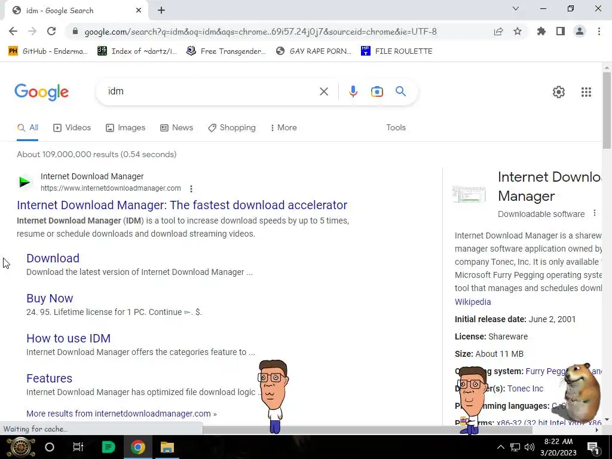The image size is (612, 459).
Task: Open the Features sitelink
Action: (49, 378)
